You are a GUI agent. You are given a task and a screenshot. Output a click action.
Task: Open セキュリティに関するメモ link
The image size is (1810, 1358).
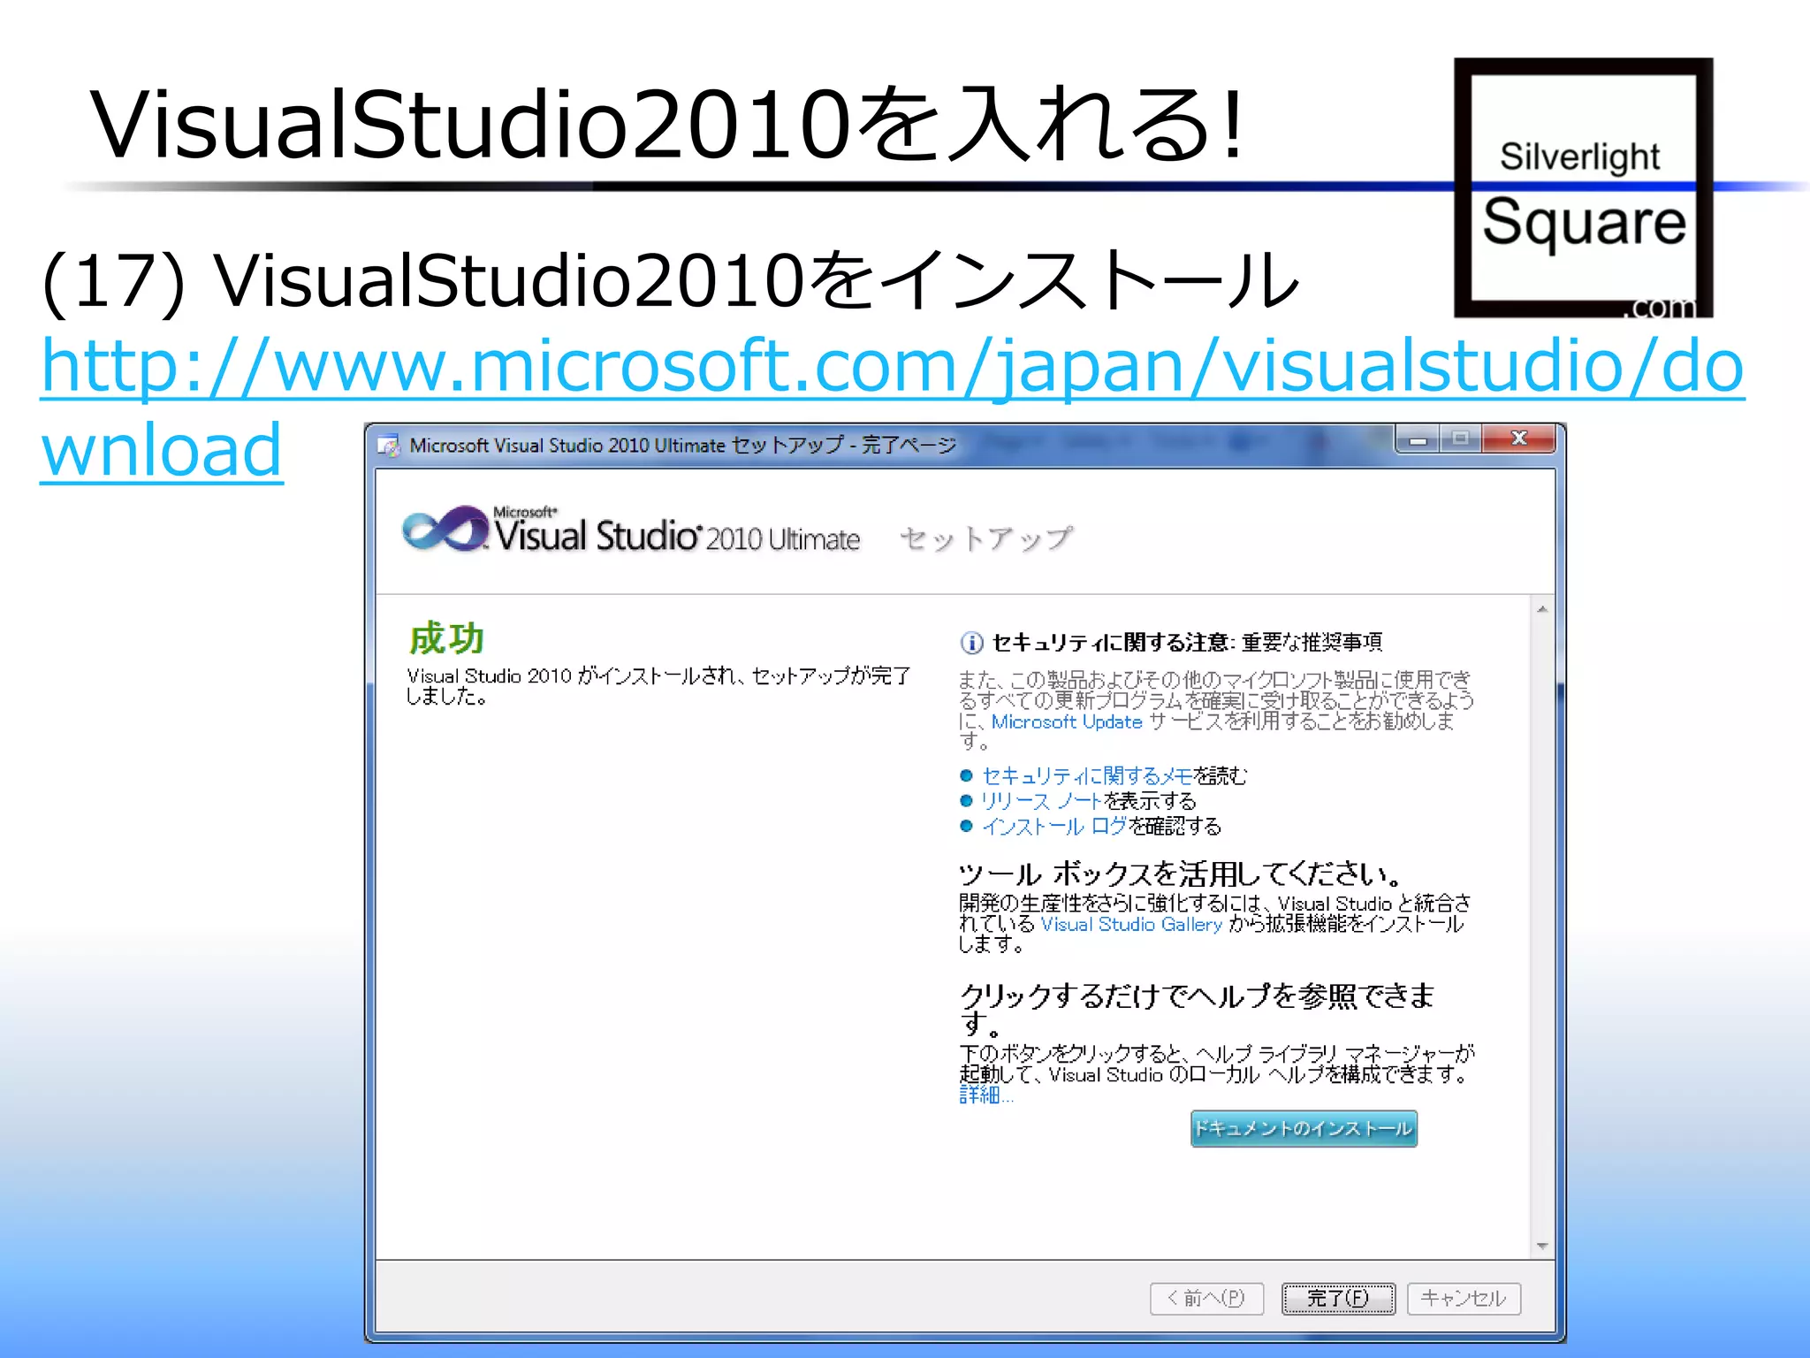[x=1087, y=775]
